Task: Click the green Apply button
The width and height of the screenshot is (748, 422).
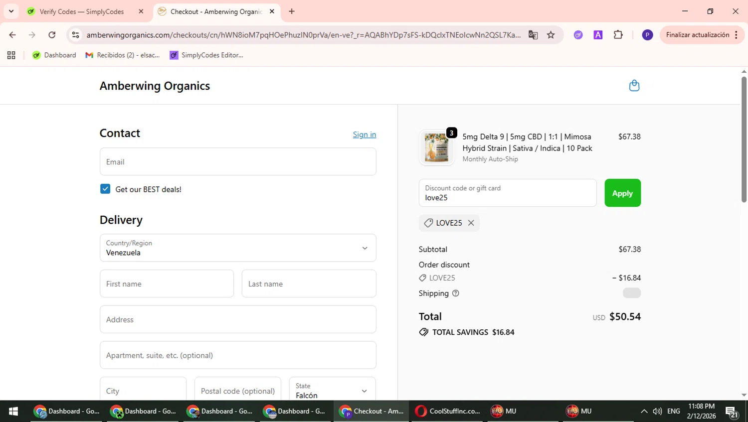Action: pyautogui.click(x=622, y=193)
